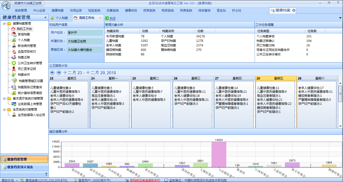Screen dimensions: 343x182
Task: Click the 用户姓名 field showing 李升平
Action: click(85, 33)
